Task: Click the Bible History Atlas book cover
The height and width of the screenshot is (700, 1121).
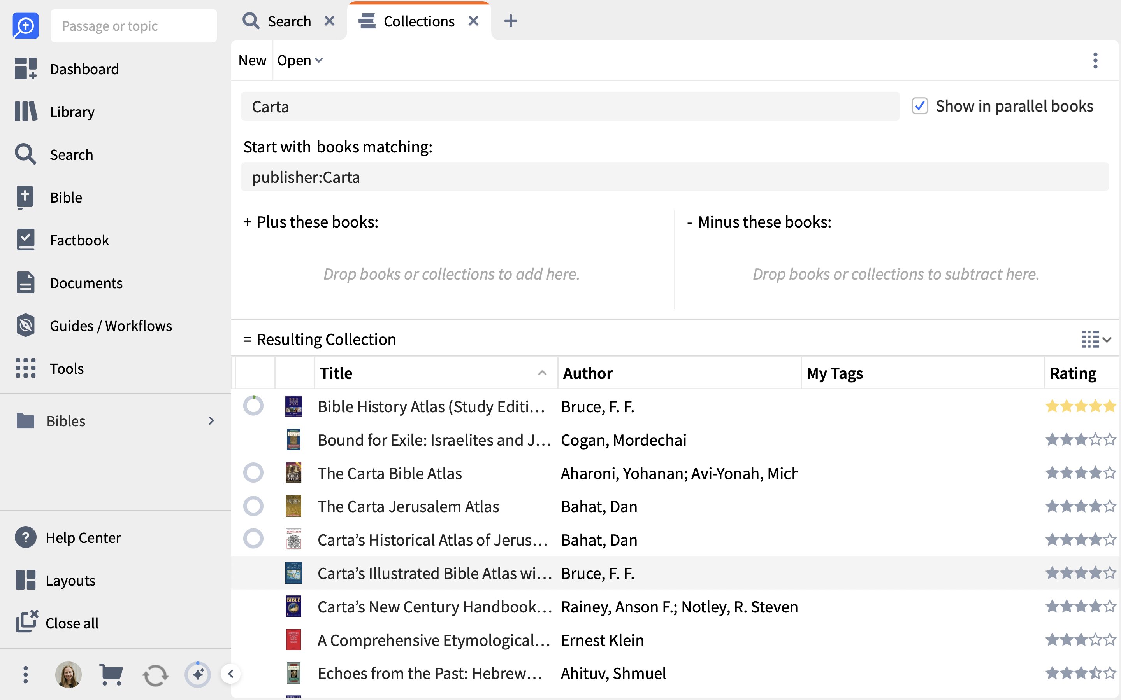Action: 294,406
